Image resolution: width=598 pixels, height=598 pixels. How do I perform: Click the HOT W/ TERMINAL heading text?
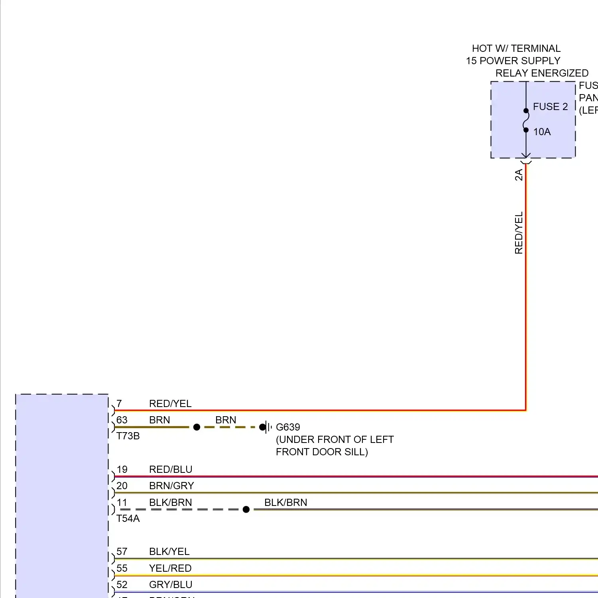516,49
